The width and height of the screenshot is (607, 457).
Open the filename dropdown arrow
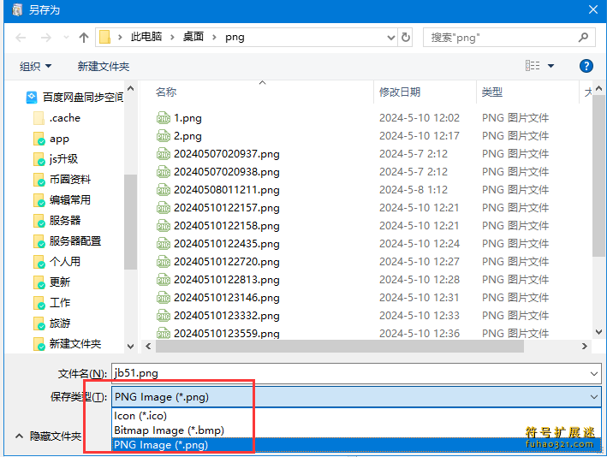coord(594,374)
